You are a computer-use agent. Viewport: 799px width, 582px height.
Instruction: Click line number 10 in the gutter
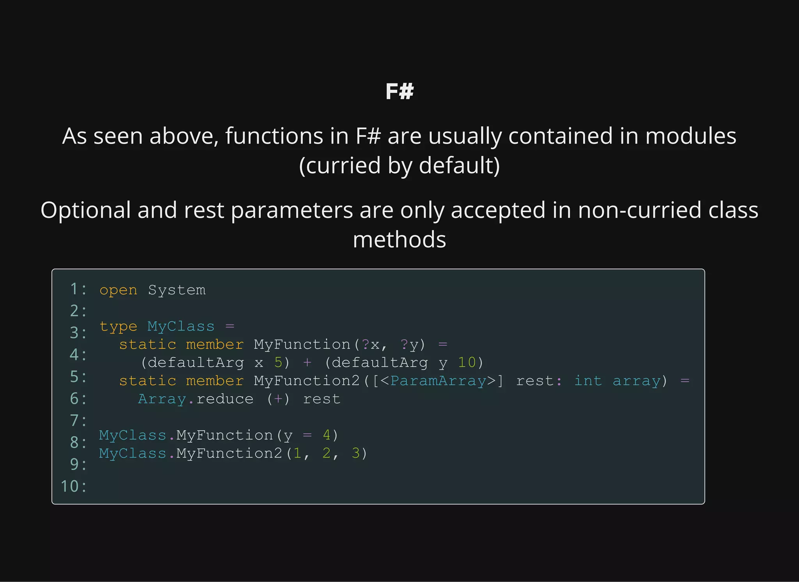point(70,487)
